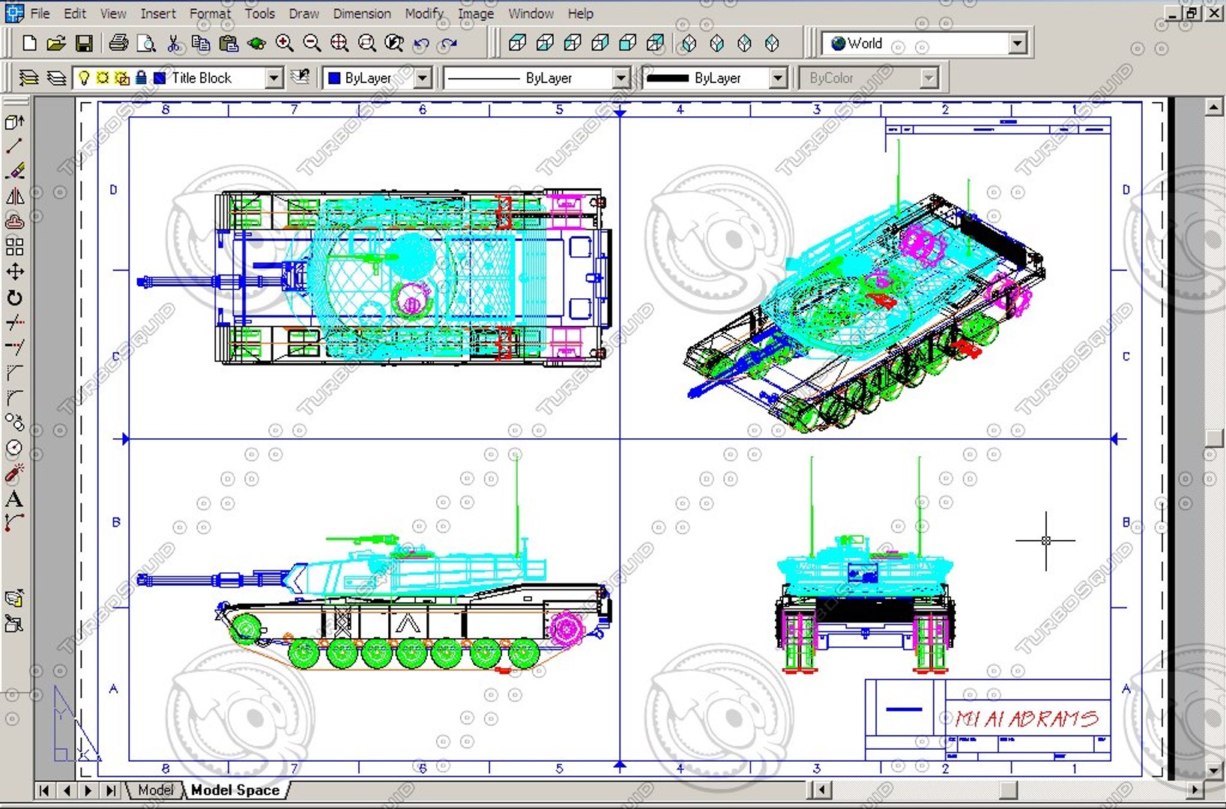Switch to the Model tab
Screen dimensions: 1226x809
[x=155, y=790]
